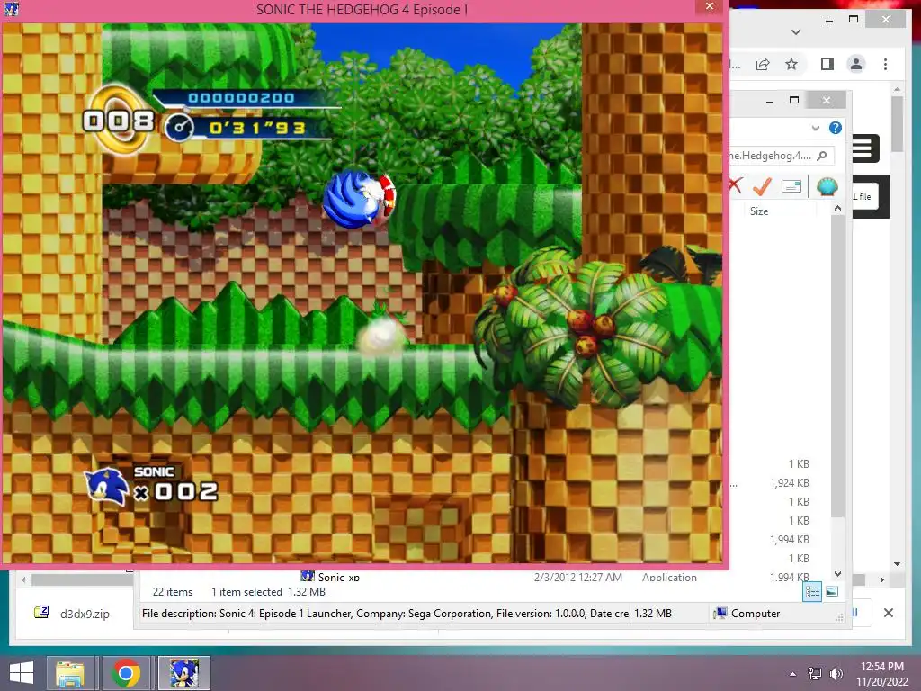Click the up arrow of Explorer file list scrollbar
Screen dimensions: 921x691
tap(837, 209)
